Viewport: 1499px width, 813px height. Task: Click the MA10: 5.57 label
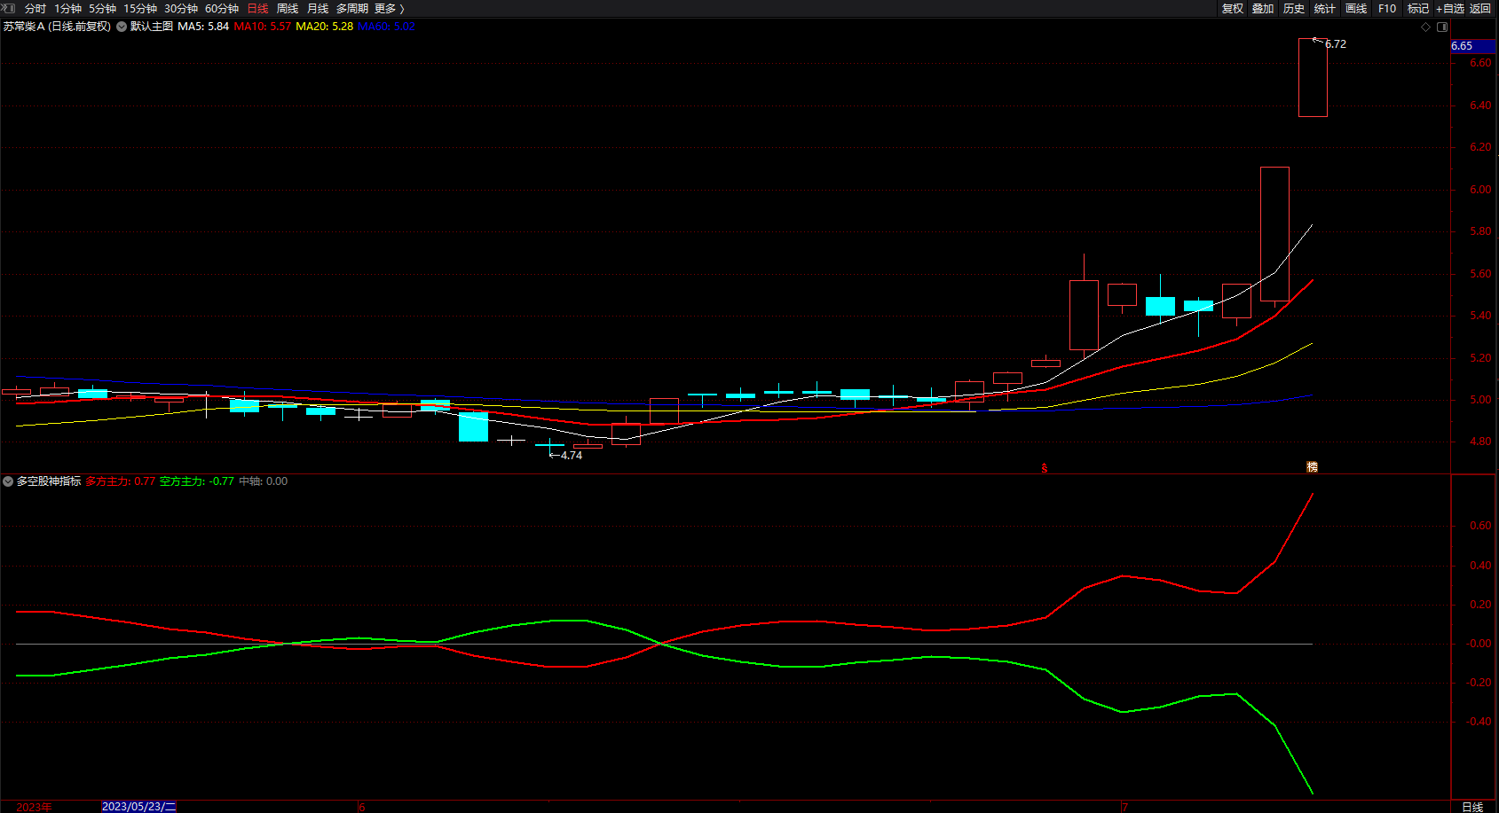pyautogui.click(x=263, y=27)
